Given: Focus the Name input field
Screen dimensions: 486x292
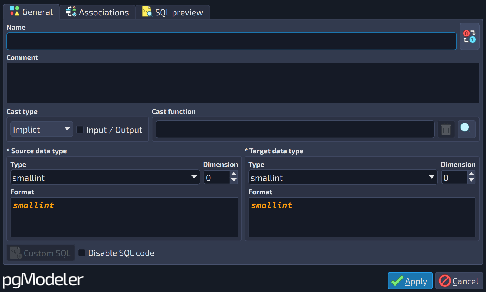Looking at the screenshot, I should point(231,41).
